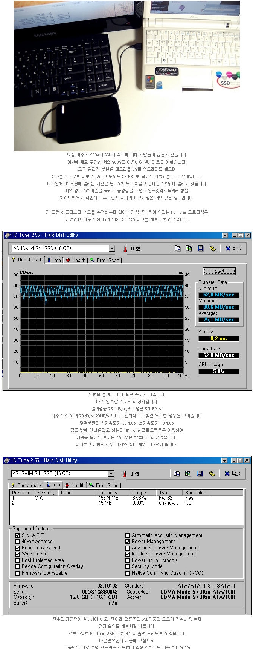Click save floppy icon in upper window toolbar
Image resolution: width=253 pixels, height=649 pixels.
click(x=201, y=248)
